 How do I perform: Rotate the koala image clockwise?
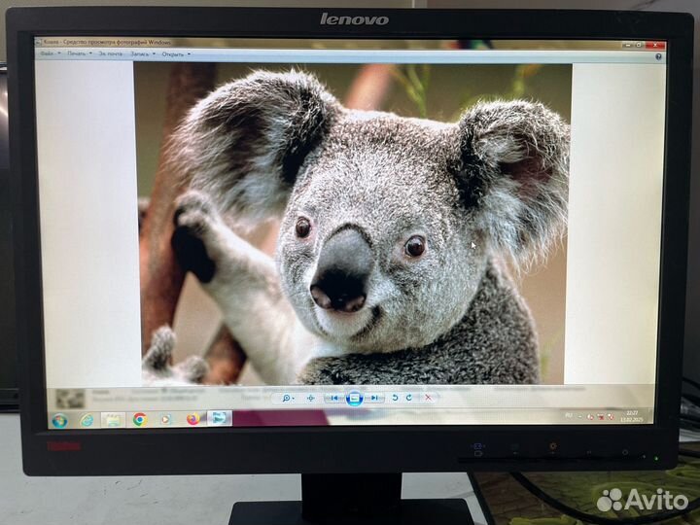pyautogui.click(x=409, y=398)
